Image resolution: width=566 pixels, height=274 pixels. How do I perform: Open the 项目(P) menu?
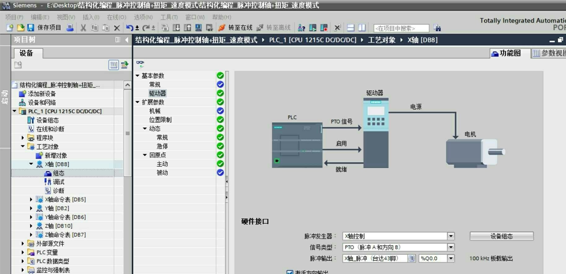pyautogui.click(x=14, y=17)
